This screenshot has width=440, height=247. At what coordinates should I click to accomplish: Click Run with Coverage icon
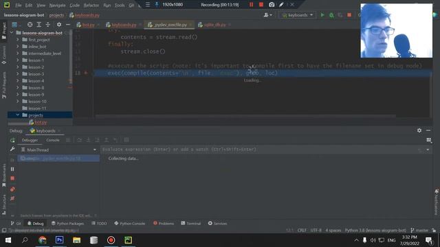pos(340,15)
